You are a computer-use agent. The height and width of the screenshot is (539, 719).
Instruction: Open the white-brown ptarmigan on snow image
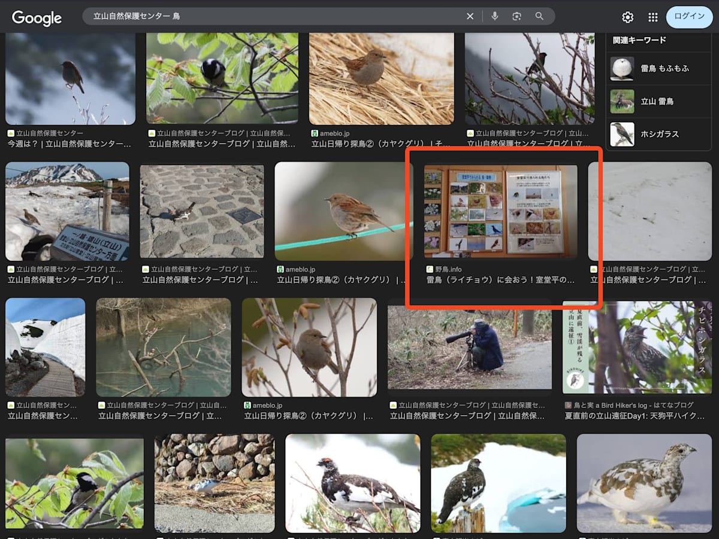tap(644, 483)
